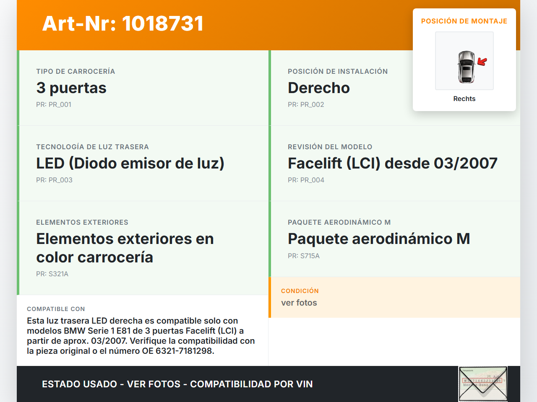The image size is (537, 402).
Task: Click the VIN envelope icon in footer
Action: click(x=483, y=384)
